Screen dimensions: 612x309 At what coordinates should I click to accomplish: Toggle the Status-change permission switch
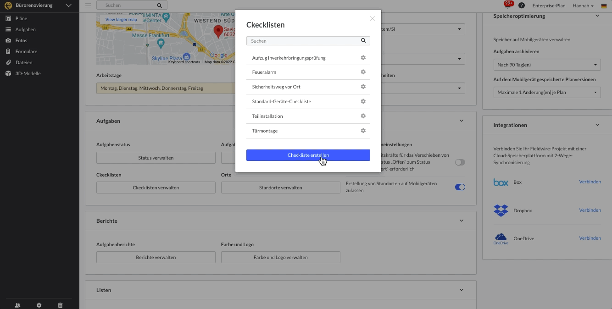coord(460,162)
